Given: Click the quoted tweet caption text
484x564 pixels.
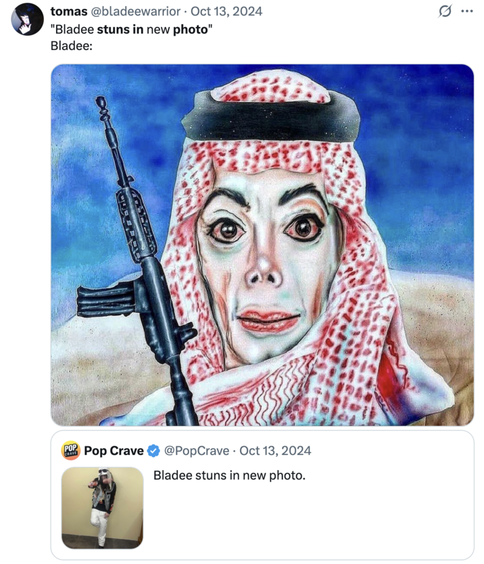Looking at the screenshot, I should point(231,475).
